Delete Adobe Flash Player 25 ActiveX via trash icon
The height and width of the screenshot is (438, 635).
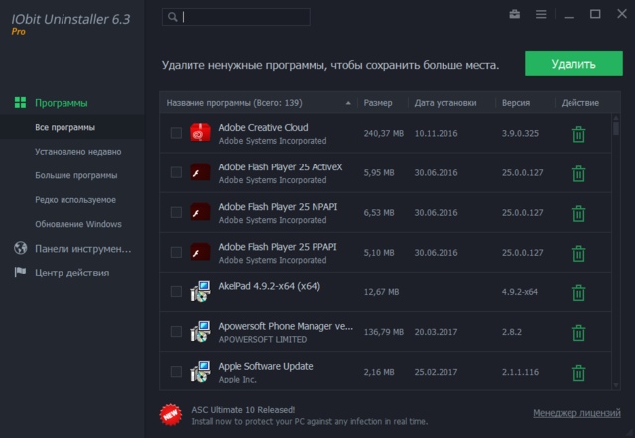click(x=578, y=173)
